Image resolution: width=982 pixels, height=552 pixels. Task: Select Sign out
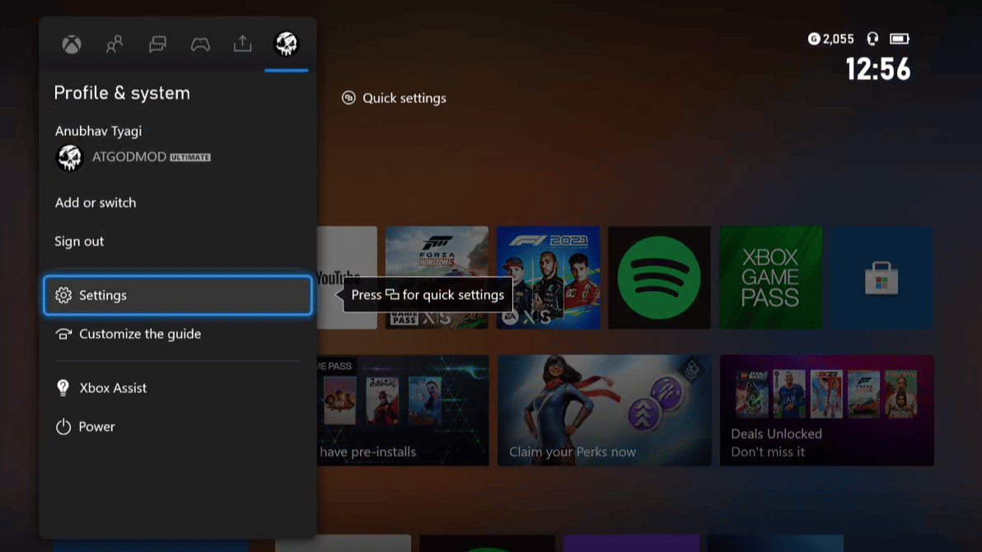point(79,241)
